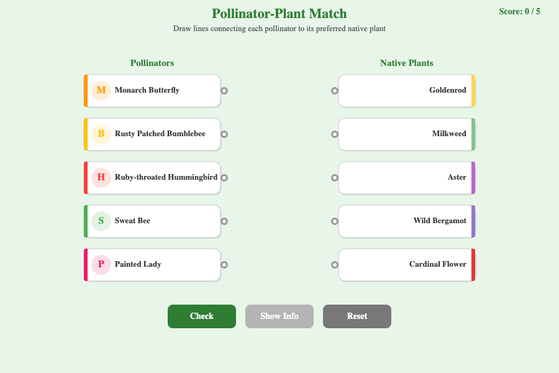Check the matching answers

click(202, 316)
